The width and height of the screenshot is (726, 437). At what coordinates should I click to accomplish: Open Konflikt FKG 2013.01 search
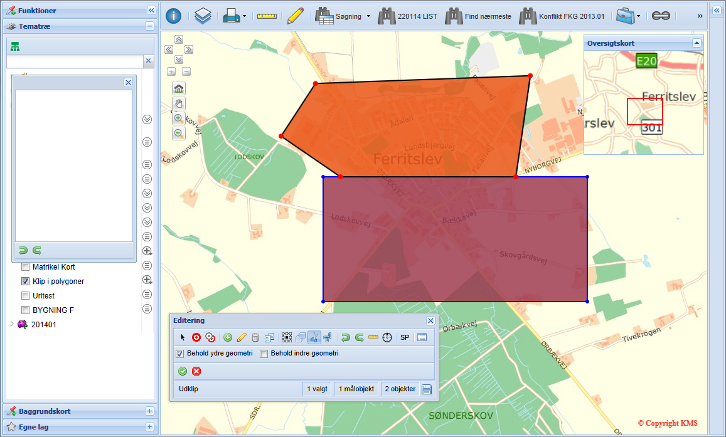[562, 16]
